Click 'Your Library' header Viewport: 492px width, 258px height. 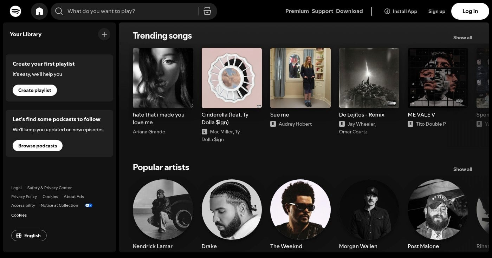tap(26, 34)
